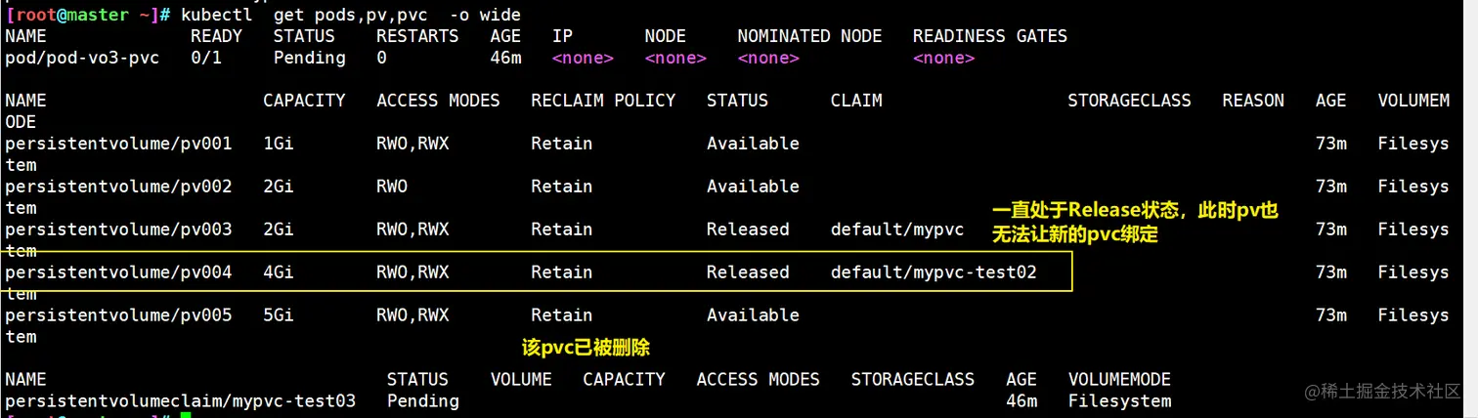Click the PVC Pending status
The image size is (1478, 418).
[x=423, y=401]
